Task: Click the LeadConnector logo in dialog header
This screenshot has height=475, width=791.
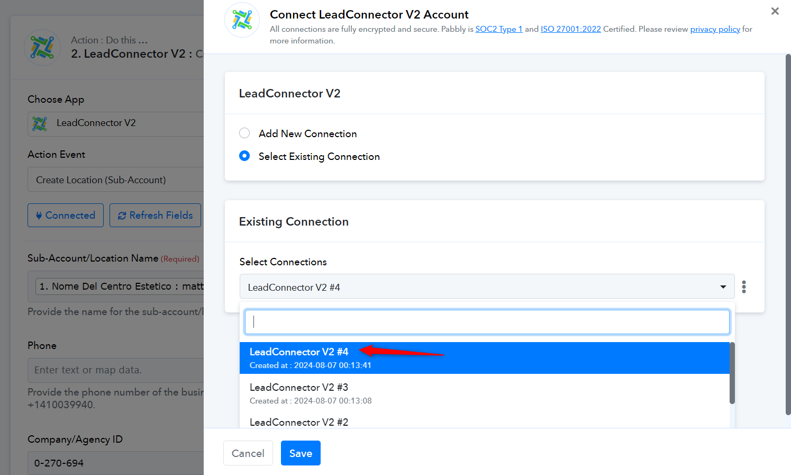Action: pyautogui.click(x=242, y=20)
